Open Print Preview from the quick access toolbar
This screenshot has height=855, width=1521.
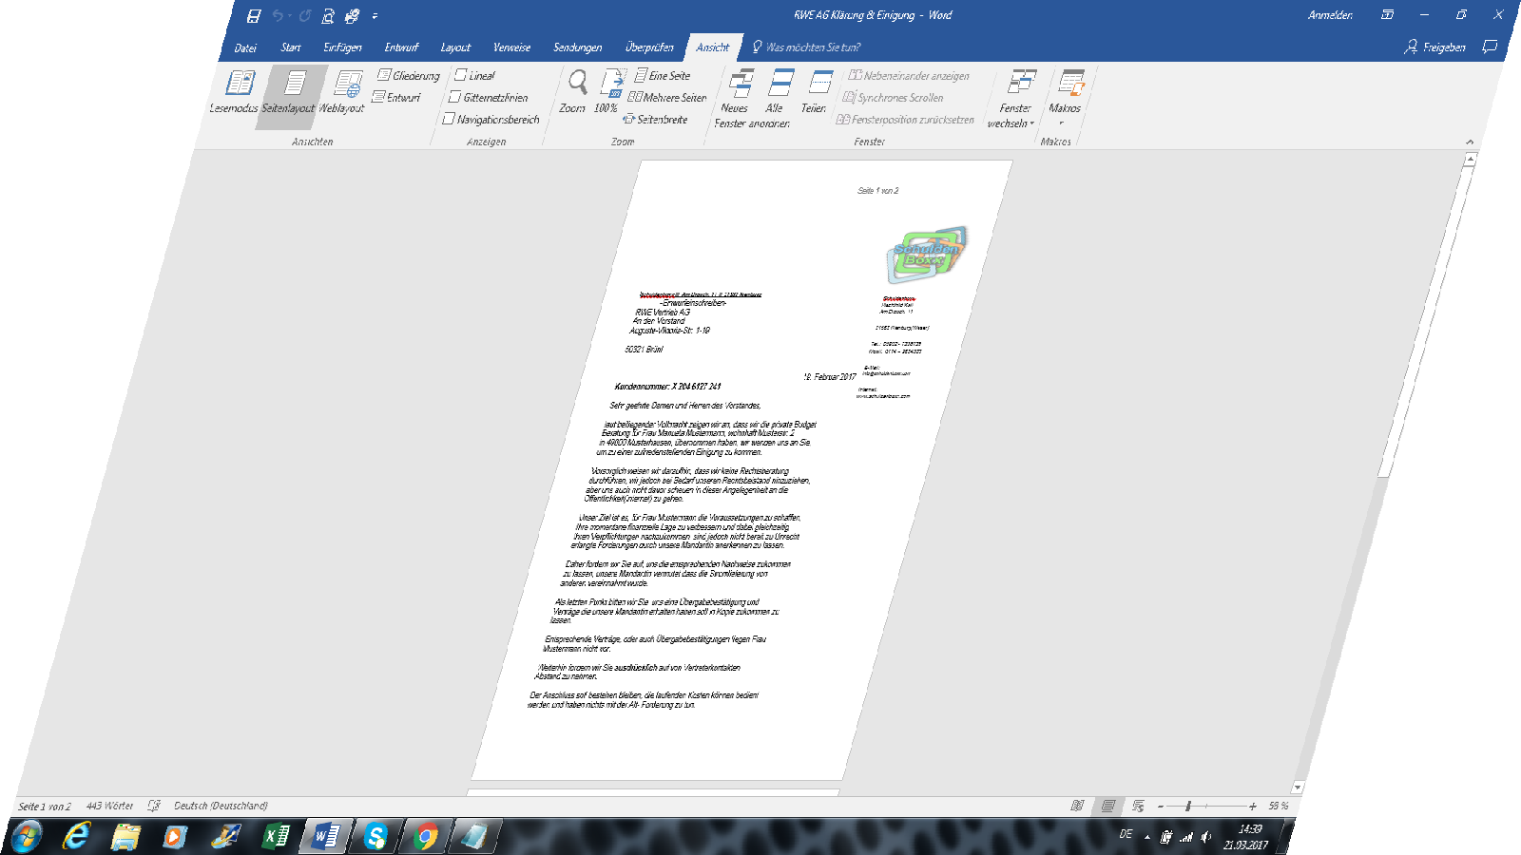click(x=328, y=16)
